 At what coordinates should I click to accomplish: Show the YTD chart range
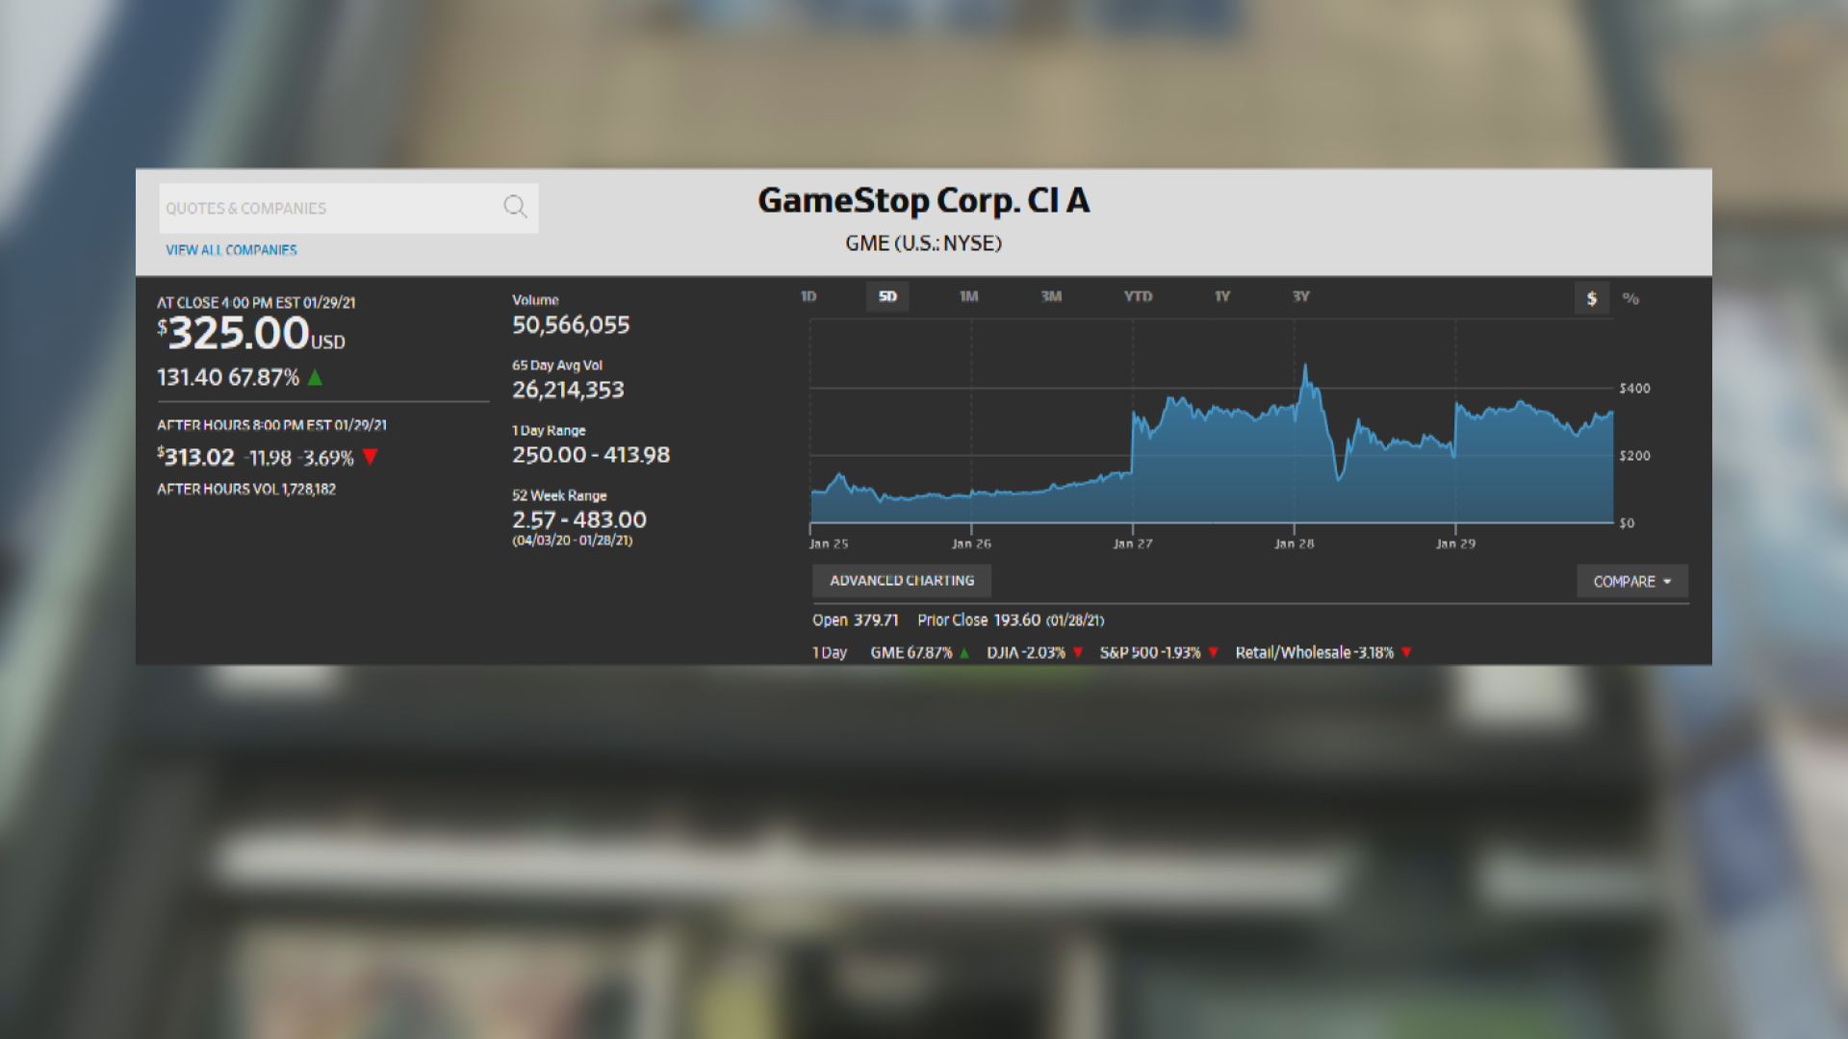[1138, 296]
